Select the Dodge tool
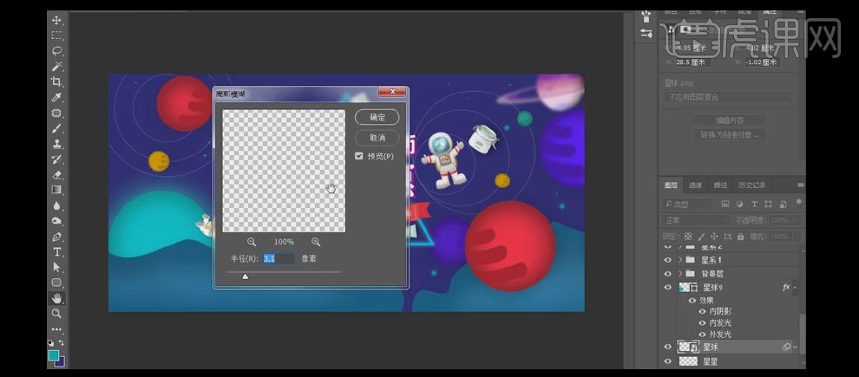 click(x=56, y=221)
